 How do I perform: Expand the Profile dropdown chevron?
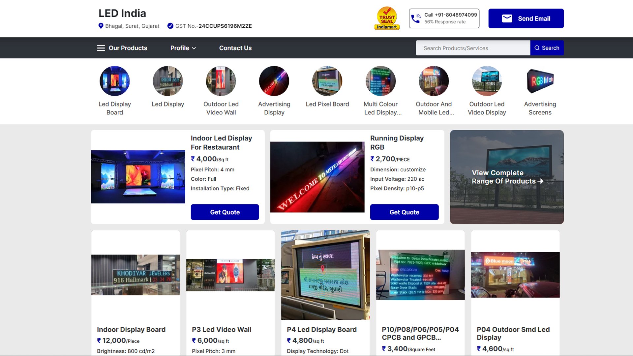click(194, 48)
